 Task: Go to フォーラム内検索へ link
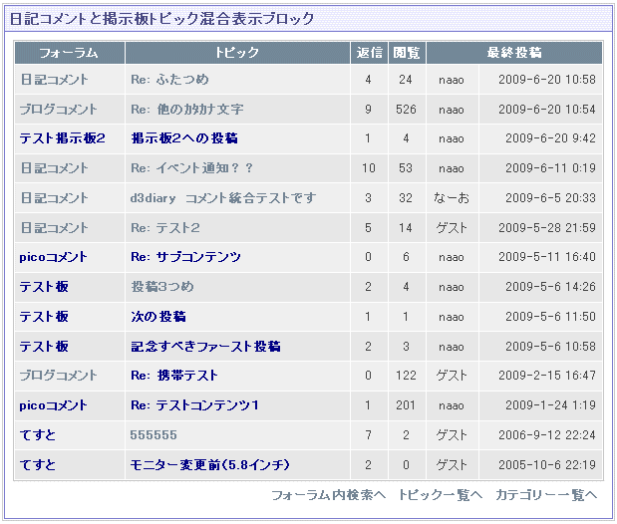(x=328, y=495)
